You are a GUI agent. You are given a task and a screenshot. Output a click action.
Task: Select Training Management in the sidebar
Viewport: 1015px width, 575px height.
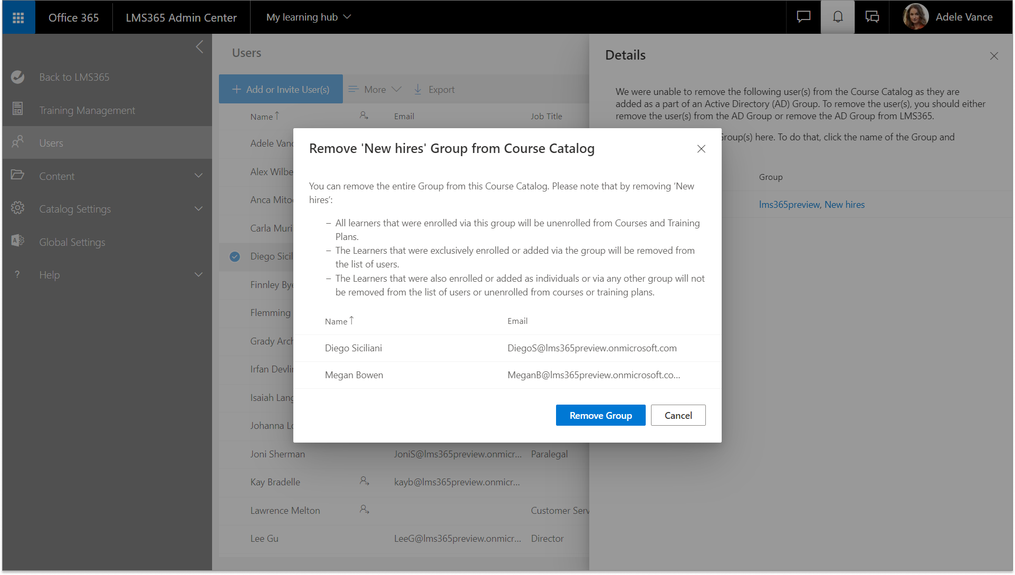coord(87,110)
